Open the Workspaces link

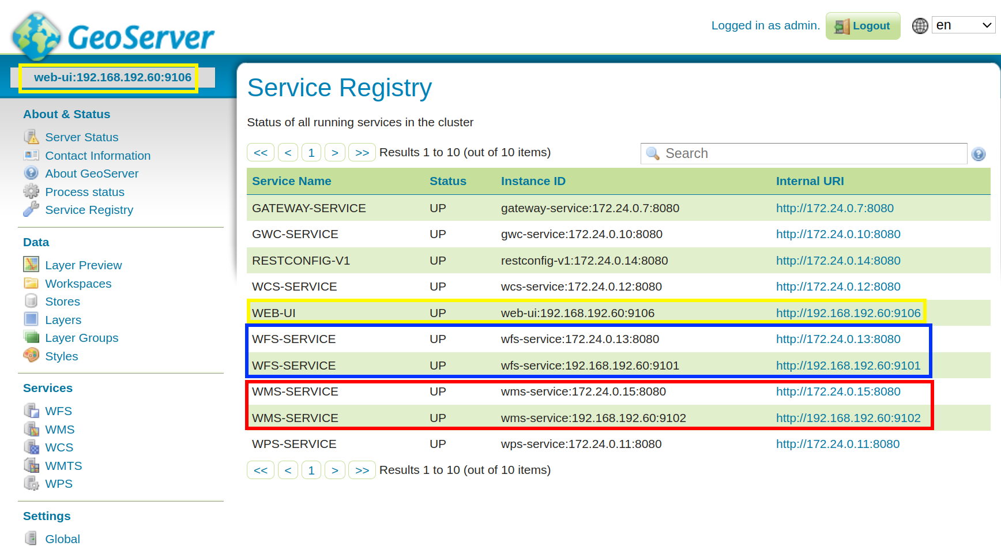point(78,284)
